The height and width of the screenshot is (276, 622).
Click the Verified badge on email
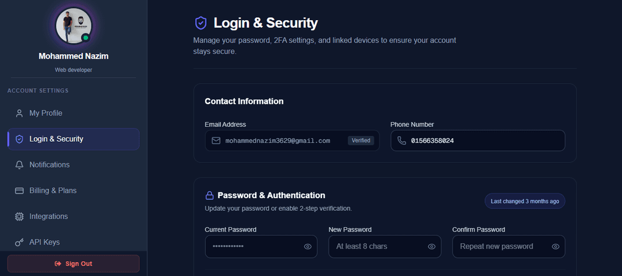pos(361,141)
